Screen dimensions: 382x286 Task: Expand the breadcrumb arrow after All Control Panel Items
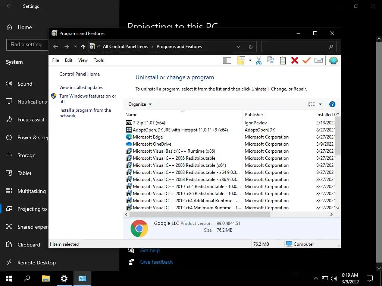click(x=152, y=47)
